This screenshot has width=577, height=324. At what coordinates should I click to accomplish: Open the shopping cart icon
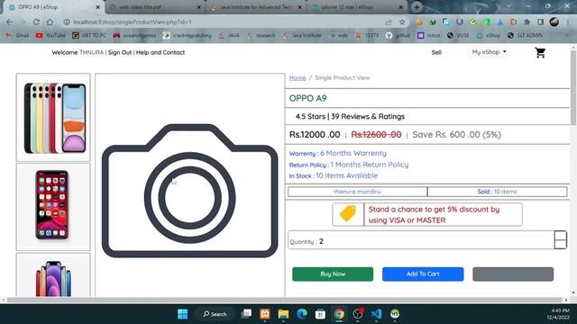pos(540,53)
